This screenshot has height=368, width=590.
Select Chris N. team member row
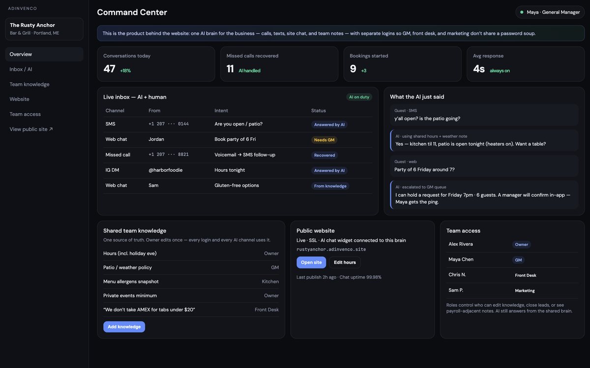[x=512, y=275]
